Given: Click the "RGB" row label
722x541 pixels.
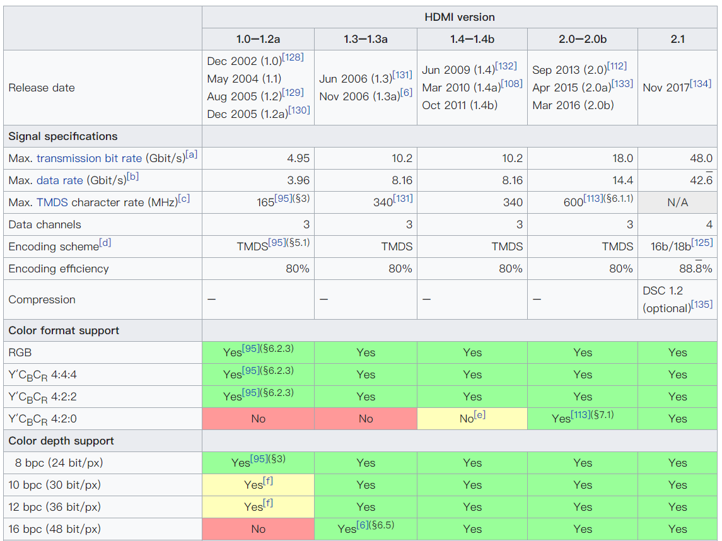Looking at the screenshot, I should pyautogui.click(x=20, y=352).
